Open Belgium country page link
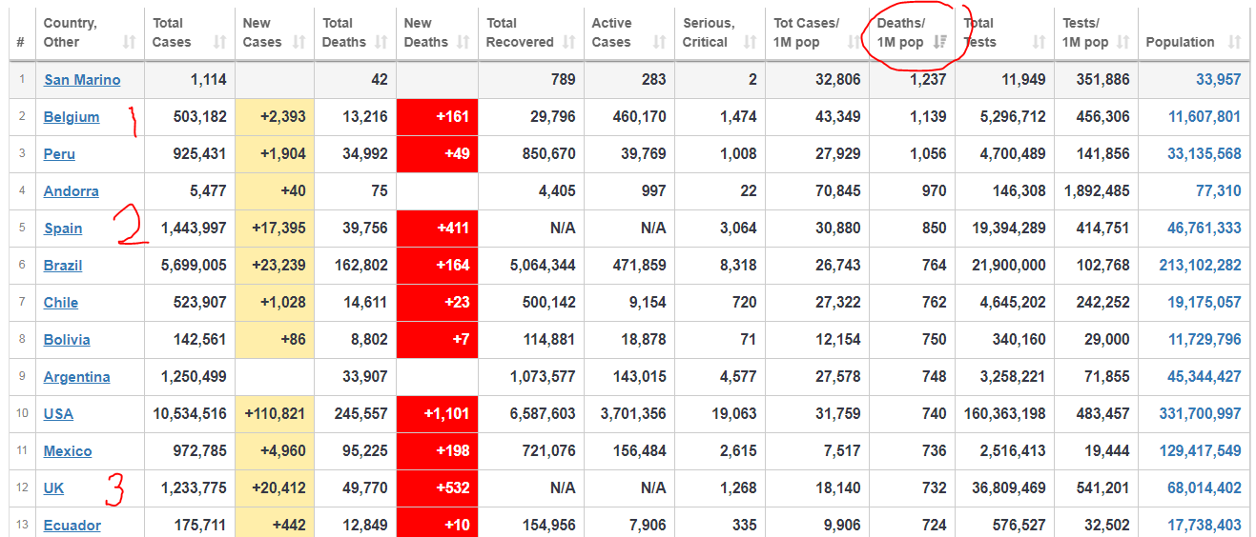Viewport: 1256px width, 537px height. tap(72, 117)
